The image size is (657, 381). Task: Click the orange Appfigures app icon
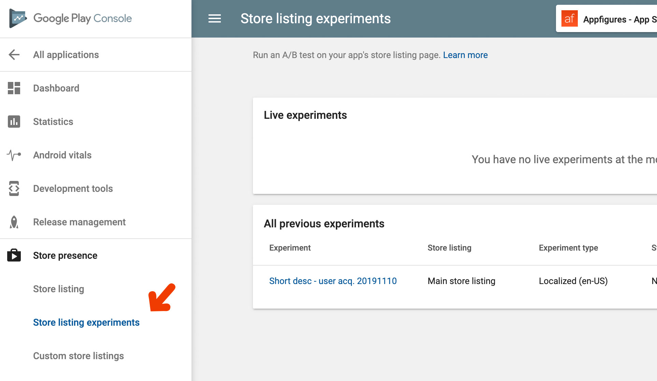tap(569, 18)
